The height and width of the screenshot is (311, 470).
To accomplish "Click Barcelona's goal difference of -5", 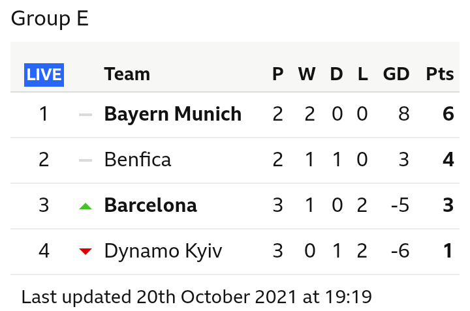I will pos(400,205).
